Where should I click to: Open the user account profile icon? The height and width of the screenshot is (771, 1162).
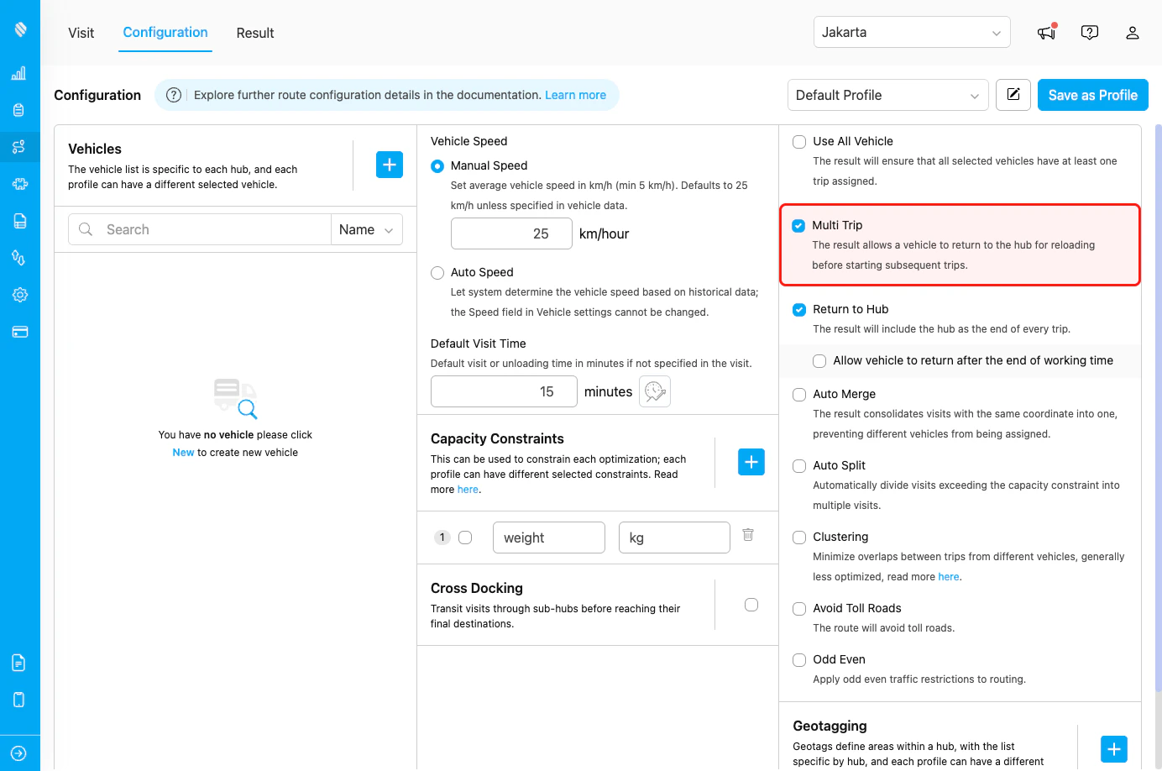(x=1133, y=33)
